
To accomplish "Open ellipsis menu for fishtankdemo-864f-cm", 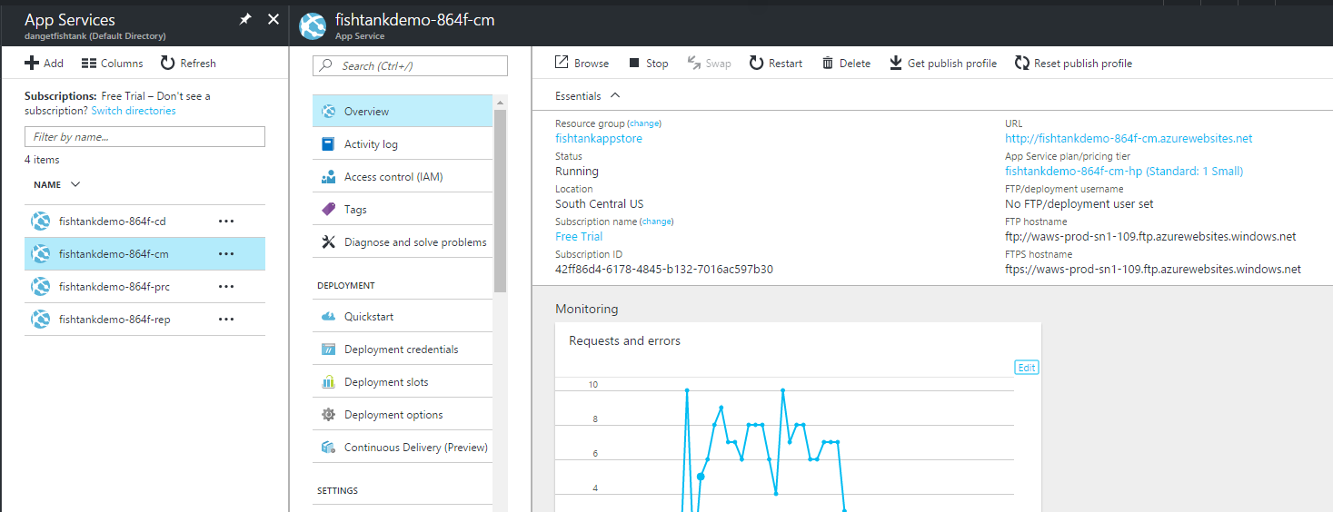I will 226,254.
